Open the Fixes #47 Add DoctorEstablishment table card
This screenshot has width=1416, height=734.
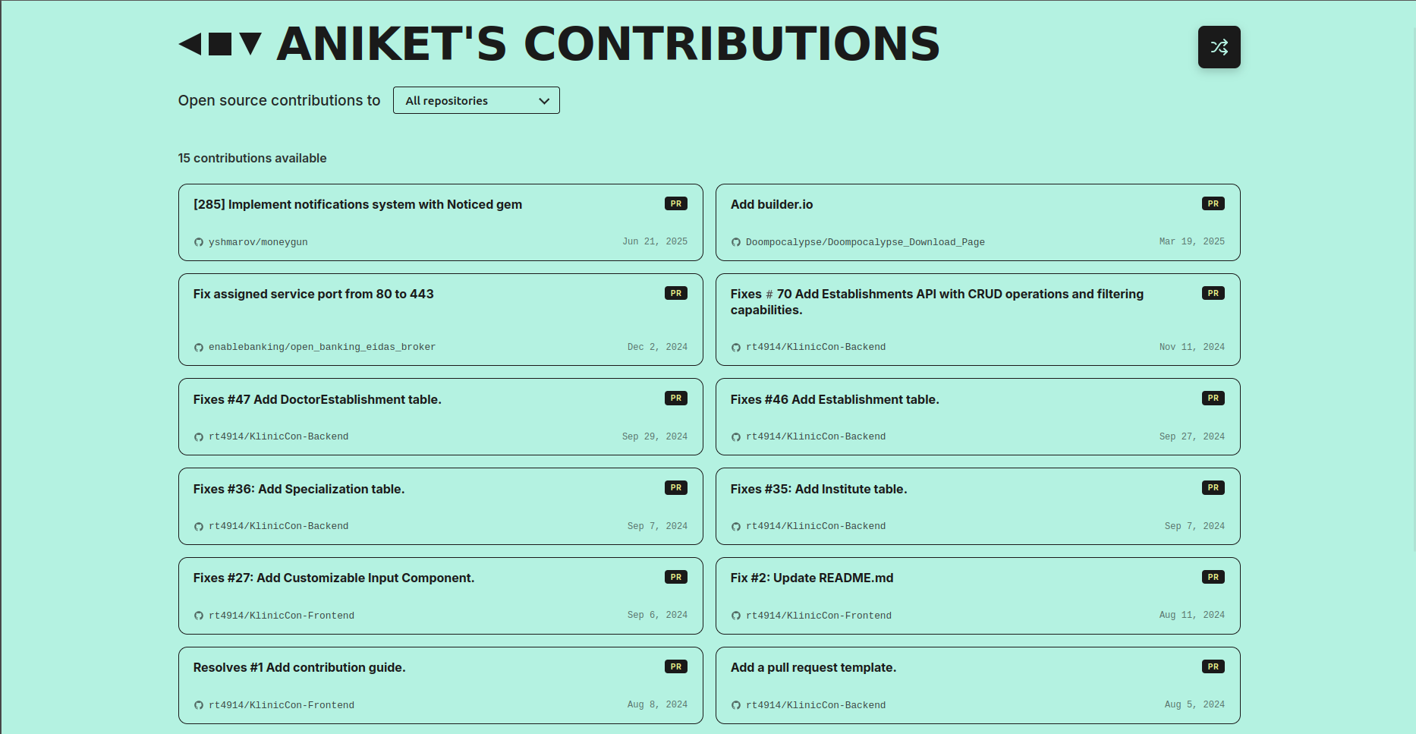click(440, 416)
